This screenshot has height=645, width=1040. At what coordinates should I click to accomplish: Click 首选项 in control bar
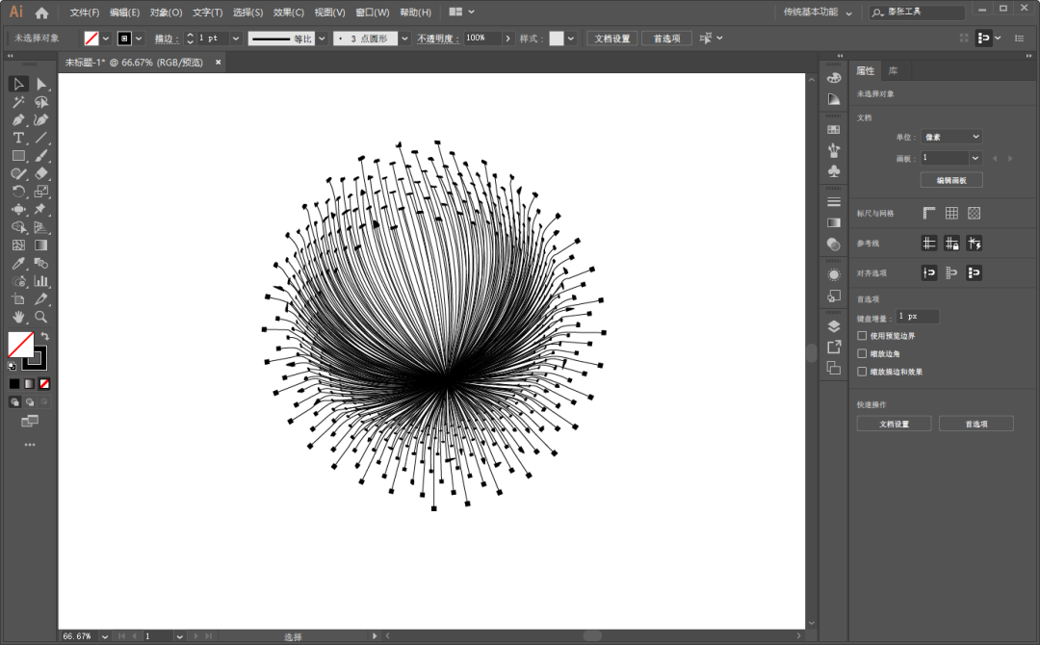[666, 39]
